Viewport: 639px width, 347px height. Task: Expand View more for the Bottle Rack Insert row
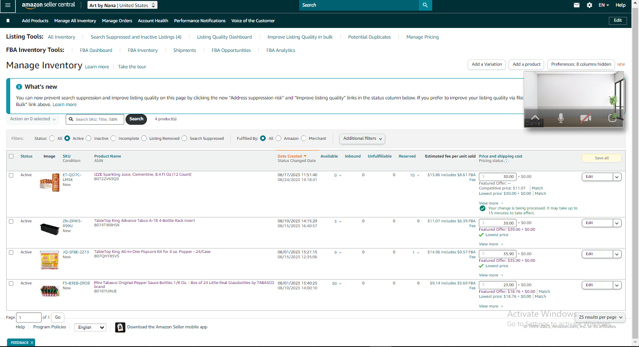pyautogui.click(x=491, y=244)
